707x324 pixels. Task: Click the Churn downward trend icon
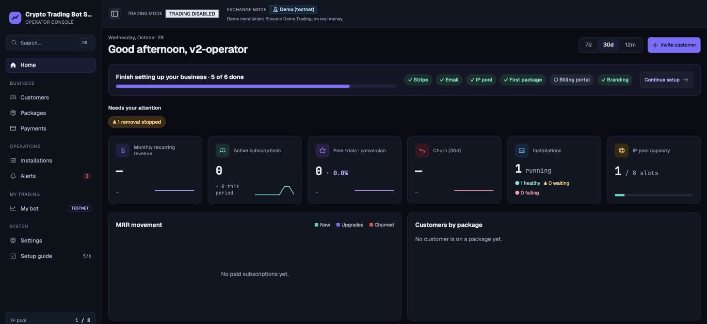click(x=422, y=150)
